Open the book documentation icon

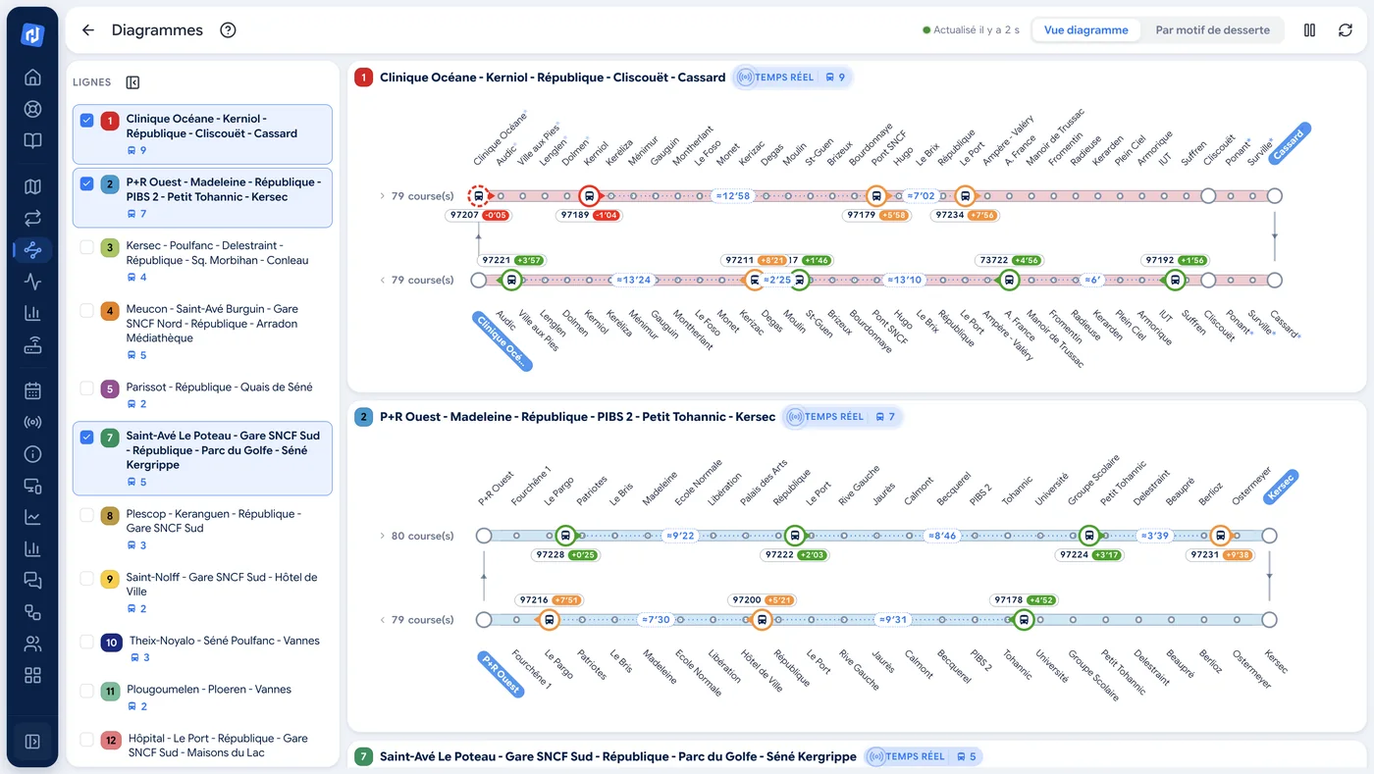32,140
